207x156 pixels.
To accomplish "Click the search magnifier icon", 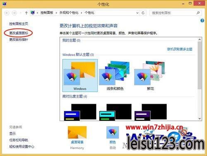I will [198, 13].
